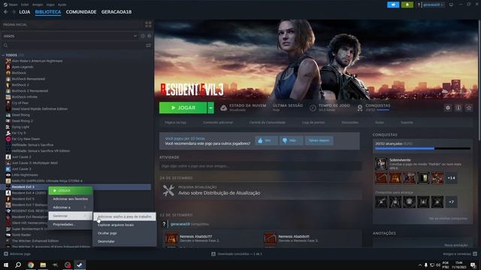
Task: Click the thumbs-up Sim button
Action: coord(266,140)
